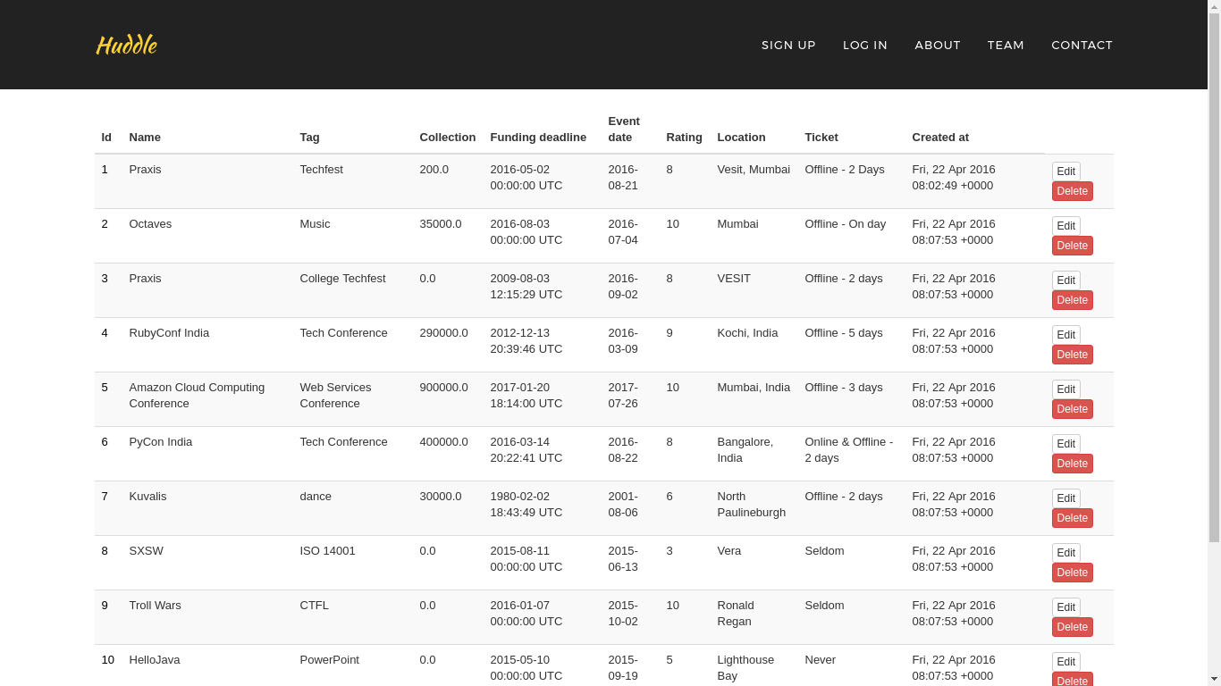This screenshot has height=686, width=1221.
Task: Edit the Octaves music event
Action: click(x=1065, y=226)
